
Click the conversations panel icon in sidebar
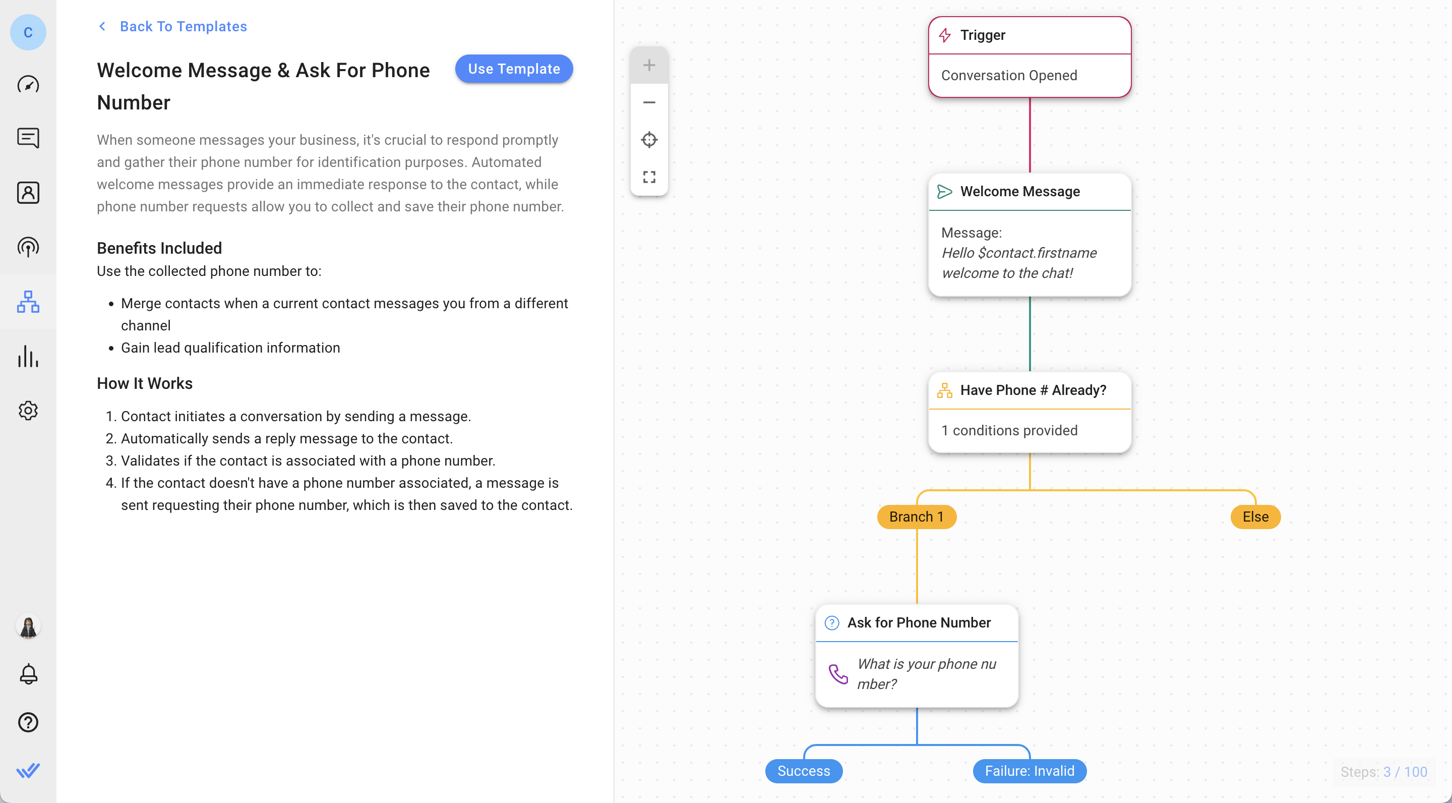tap(28, 138)
